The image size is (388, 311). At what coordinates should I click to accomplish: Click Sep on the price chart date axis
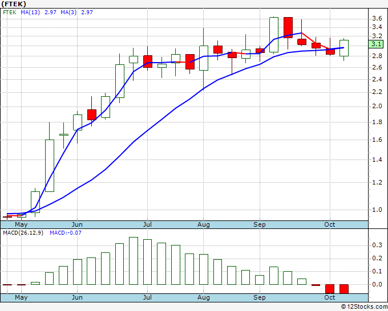point(259,225)
